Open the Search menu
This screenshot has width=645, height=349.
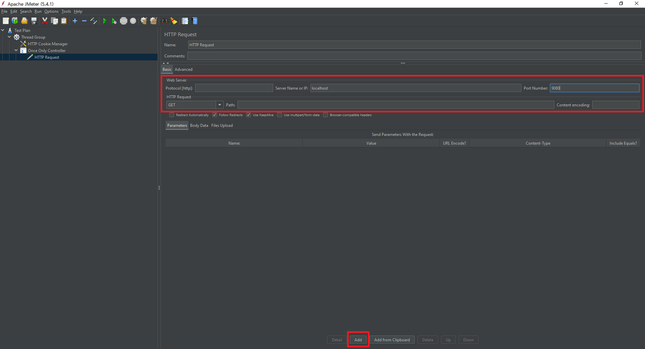26,11
